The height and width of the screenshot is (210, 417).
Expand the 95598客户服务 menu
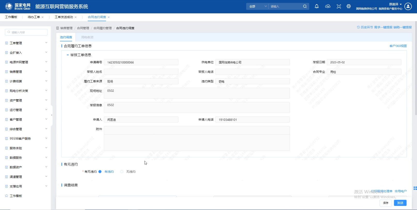pyautogui.click(x=26, y=138)
